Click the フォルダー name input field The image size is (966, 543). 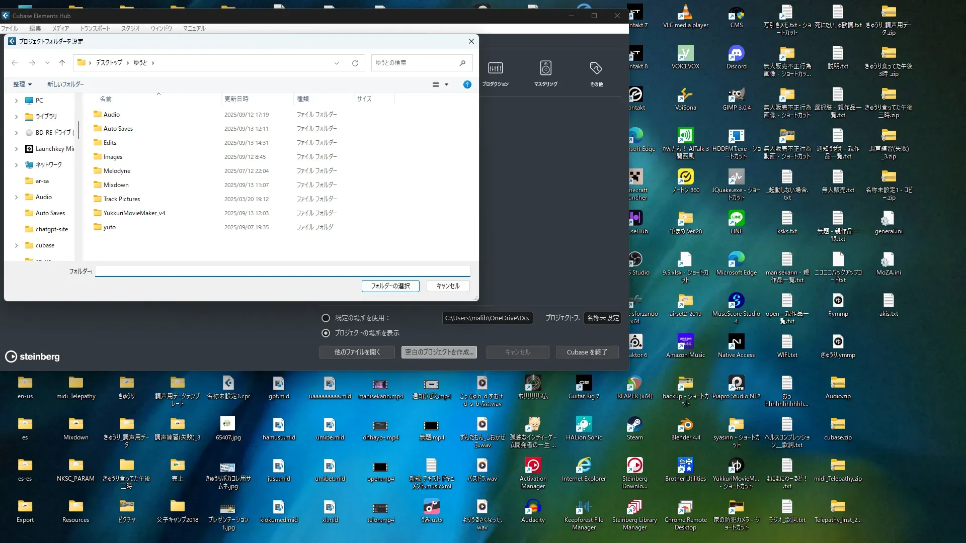(x=282, y=271)
